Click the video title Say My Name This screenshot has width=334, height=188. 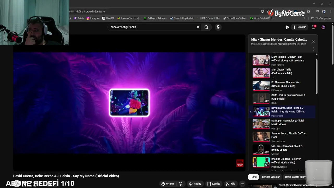pyautogui.click(x=66, y=176)
